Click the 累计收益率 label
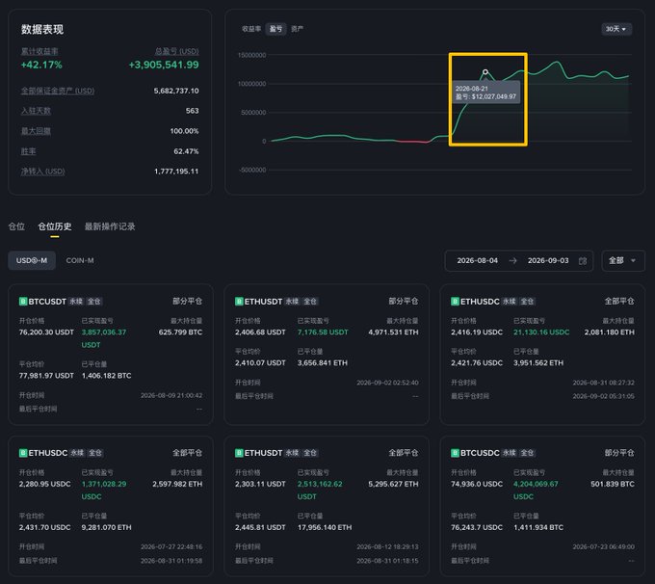 [x=39, y=51]
